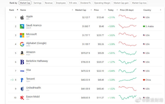Open the Berkshire Hathaway company page
The image size is (165, 104).
pyautogui.click(x=37, y=61)
